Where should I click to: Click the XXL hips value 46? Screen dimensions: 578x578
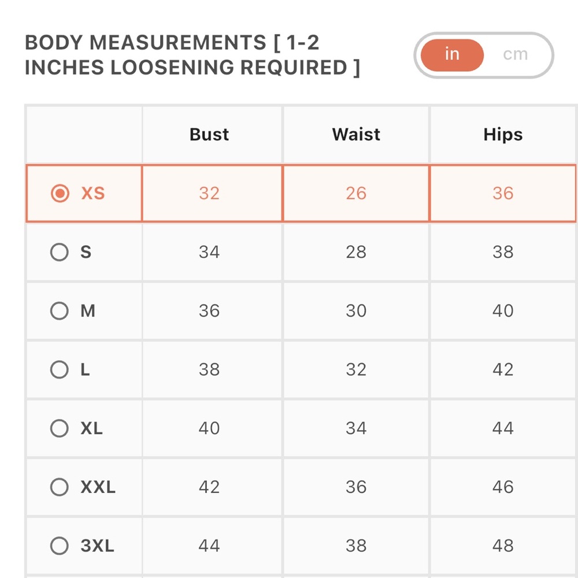[x=503, y=487]
